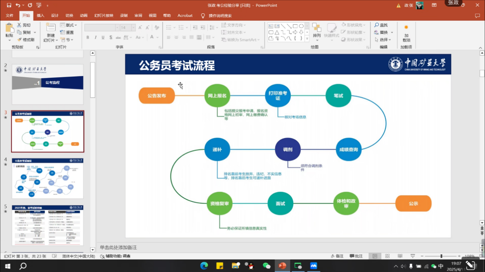Click the Find (查找) magnifier icon
The height and width of the screenshot is (272, 485).
(377, 25)
